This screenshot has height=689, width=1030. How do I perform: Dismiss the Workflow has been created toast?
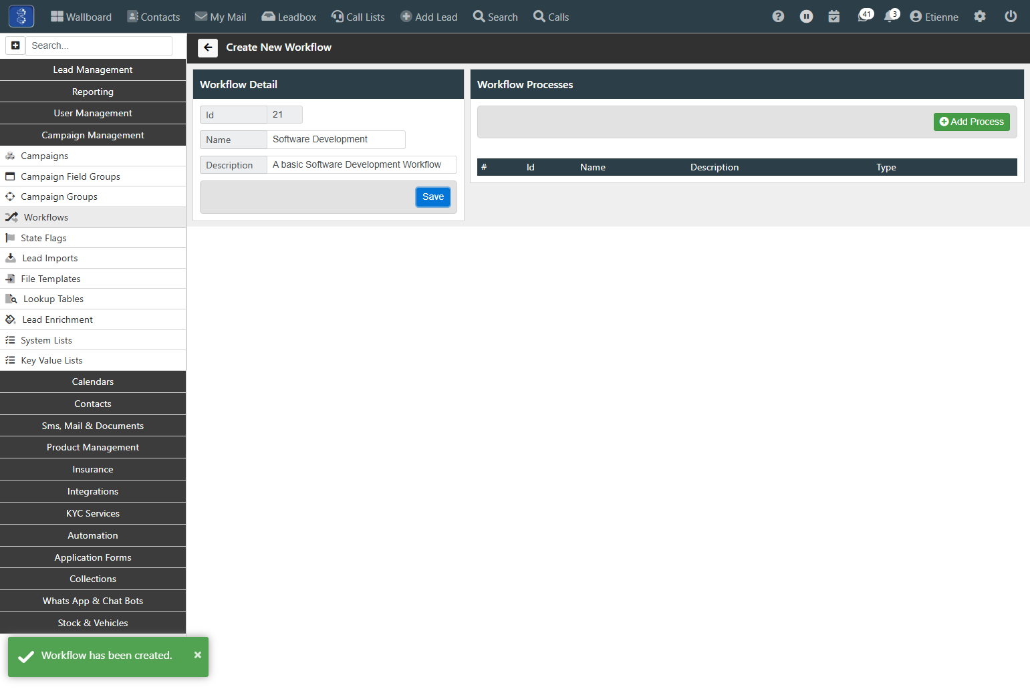pyautogui.click(x=197, y=655)
